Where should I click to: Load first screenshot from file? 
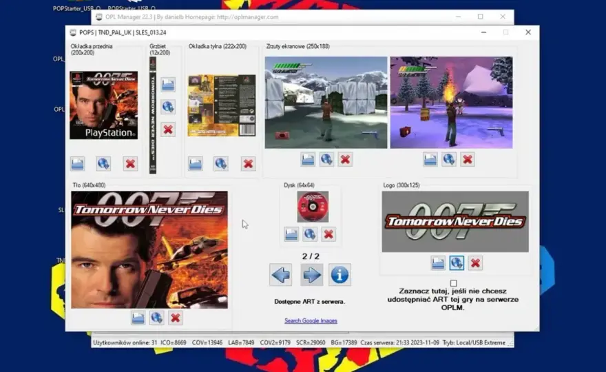click(308, 159)
